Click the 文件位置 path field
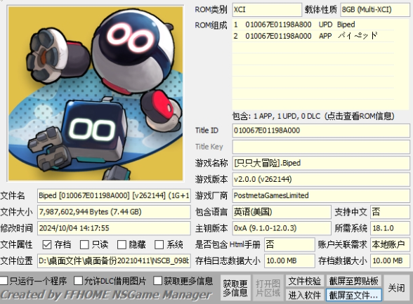The width and height of the screenshot is (413, 304). pyautogui.click(x=114, y=261)
